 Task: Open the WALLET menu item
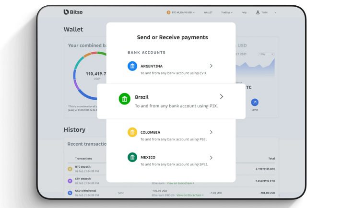[x=208, y=12]
